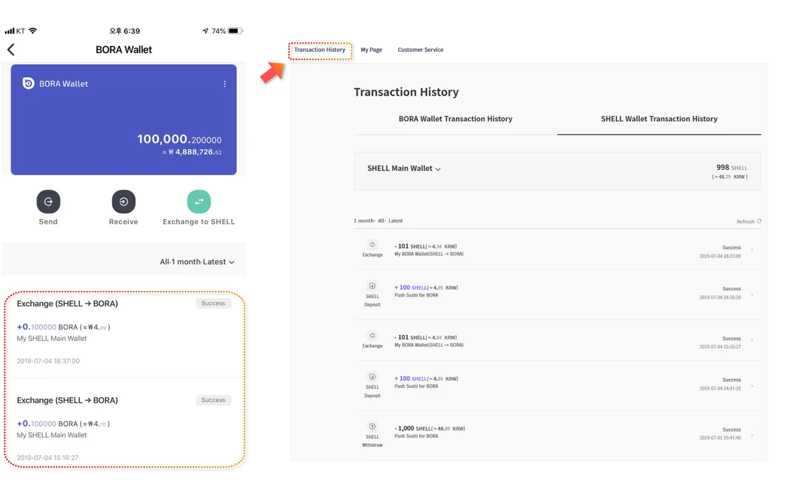Click the ≈ ₩ 4,888,726.52 value

coord(192,152)
